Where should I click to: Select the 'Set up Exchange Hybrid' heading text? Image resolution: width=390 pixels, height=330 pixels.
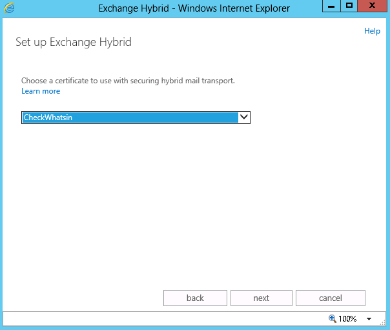coord(74,42)
